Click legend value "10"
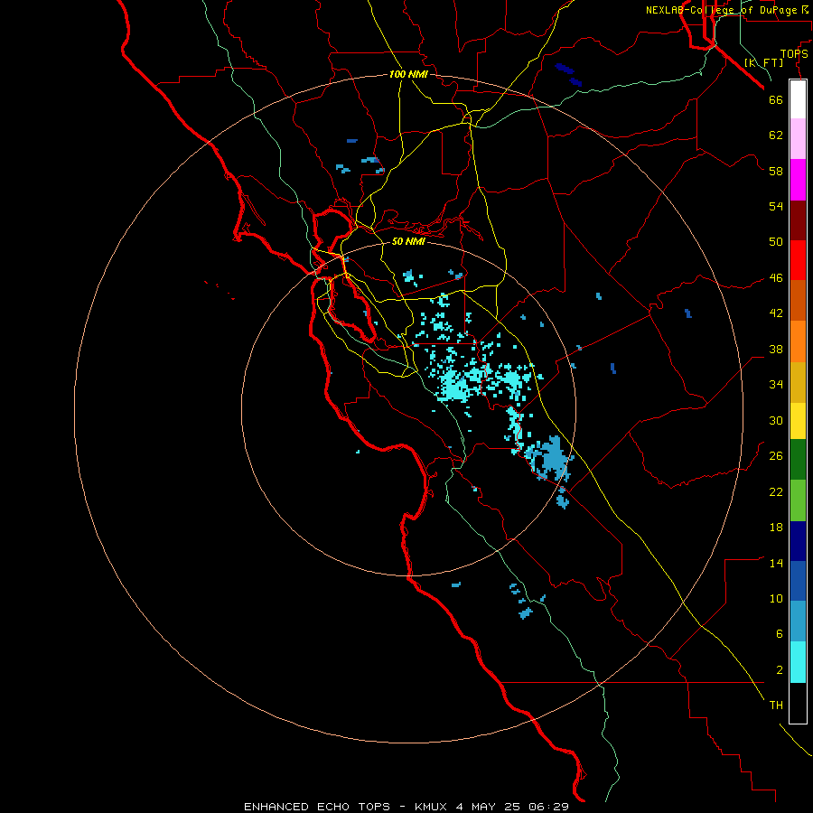This screenshot has width=813, height=813. tap(776, 598)
